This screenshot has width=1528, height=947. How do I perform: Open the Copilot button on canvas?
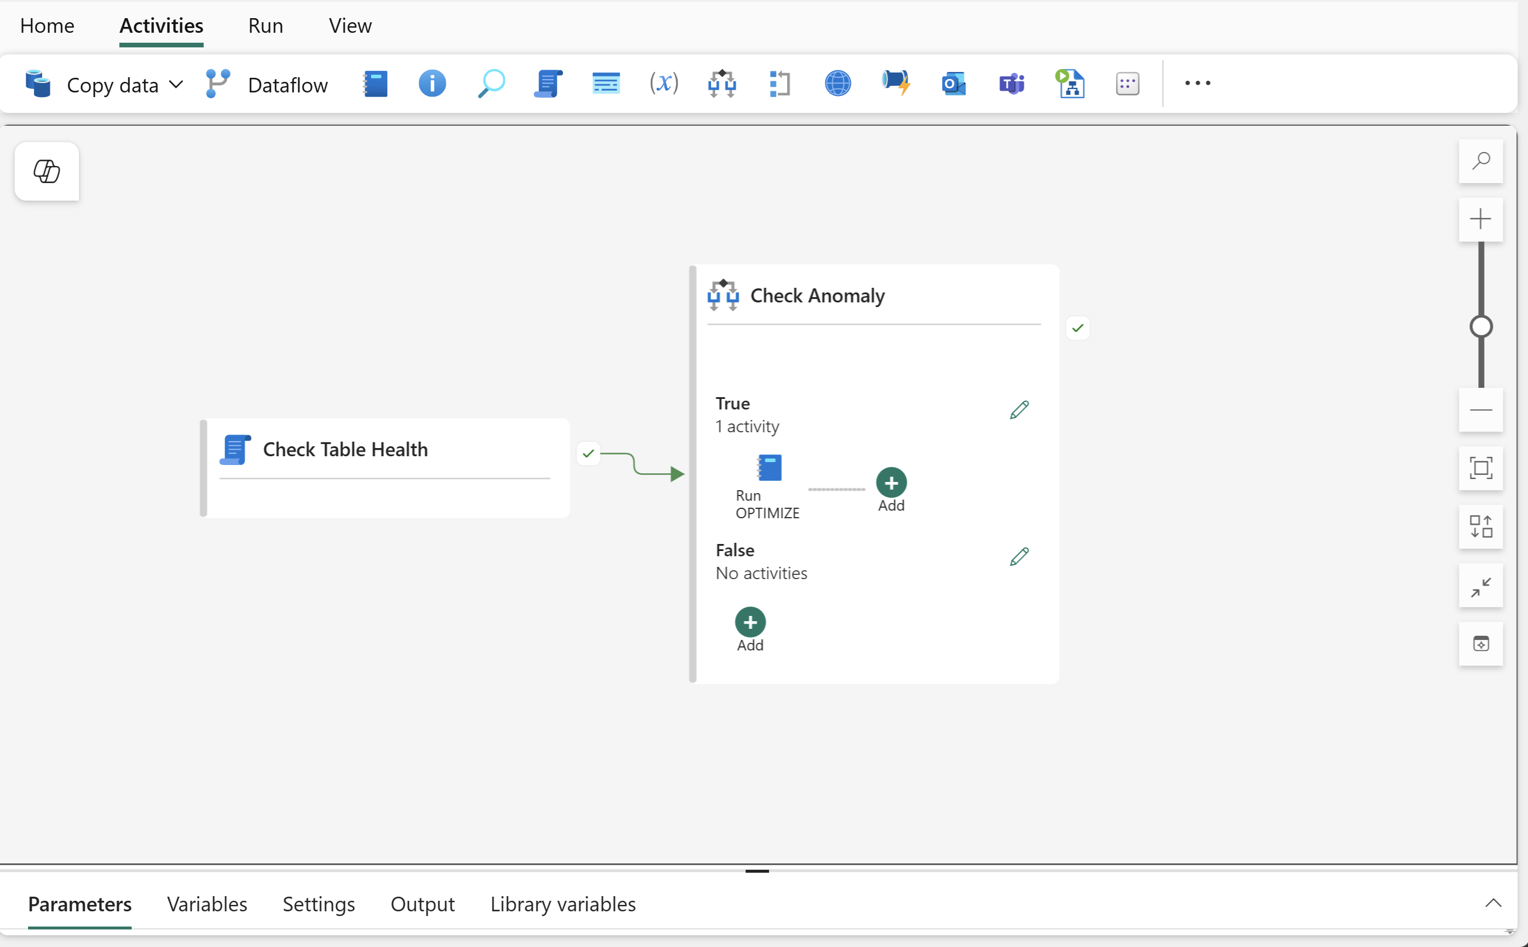[x=47, y=171]
